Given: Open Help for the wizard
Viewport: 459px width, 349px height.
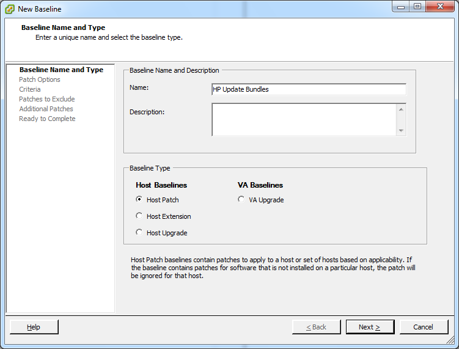Looking at the screenshot, I should point(34,327).
